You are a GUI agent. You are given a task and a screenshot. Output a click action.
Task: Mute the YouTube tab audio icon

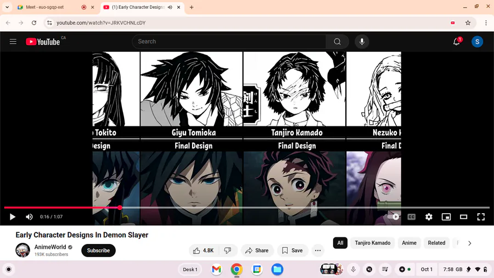point(170,7)
